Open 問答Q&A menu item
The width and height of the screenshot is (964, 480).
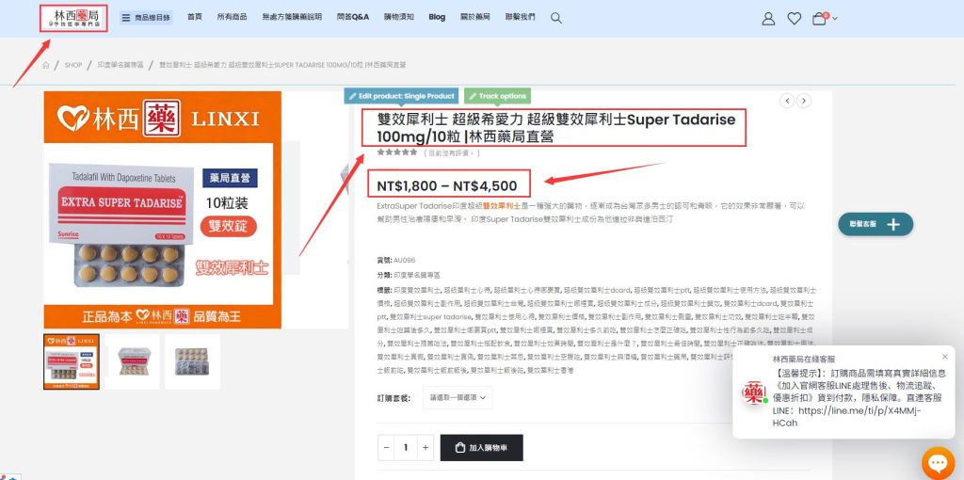pyautogui.click(x=353, y=17)
